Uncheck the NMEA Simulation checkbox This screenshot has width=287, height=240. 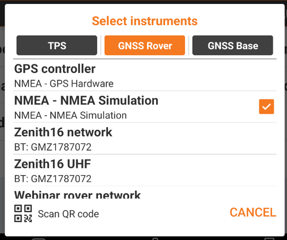[266, 107]
